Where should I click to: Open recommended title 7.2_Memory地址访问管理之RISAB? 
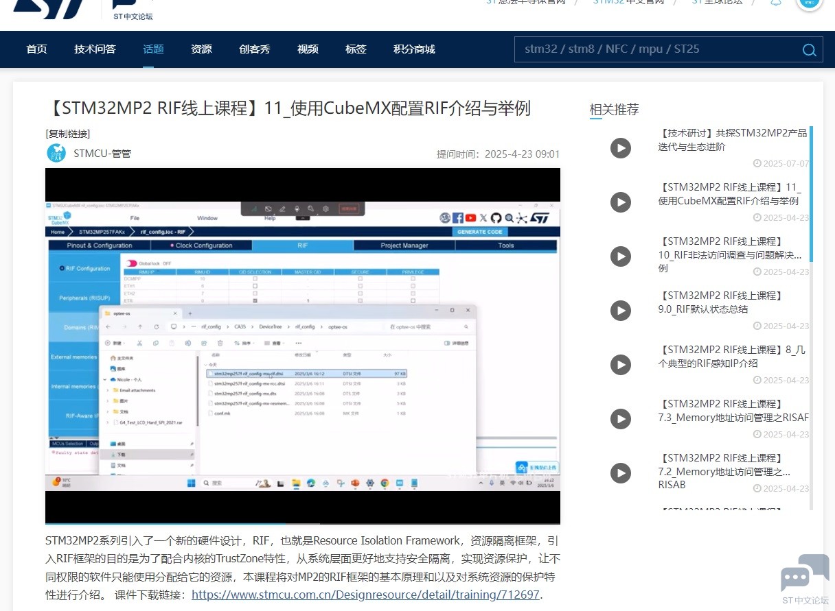[x=724, y=471]
